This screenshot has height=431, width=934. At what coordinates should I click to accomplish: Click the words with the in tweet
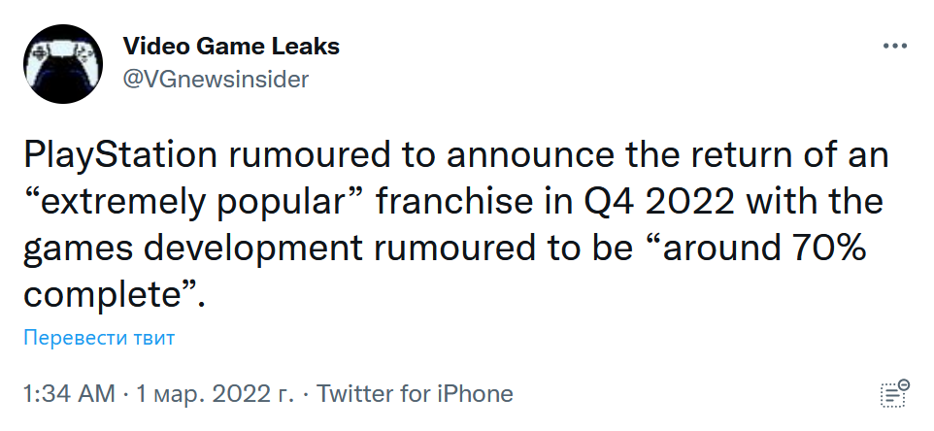(815, 202)
